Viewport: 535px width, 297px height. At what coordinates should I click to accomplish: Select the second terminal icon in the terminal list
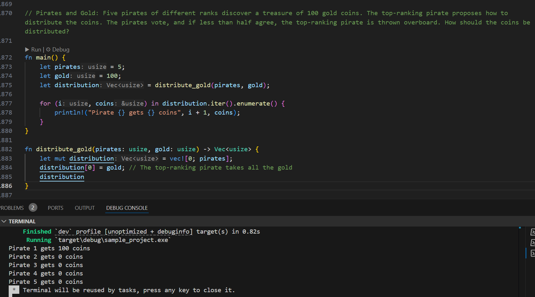tap(533, 243)
